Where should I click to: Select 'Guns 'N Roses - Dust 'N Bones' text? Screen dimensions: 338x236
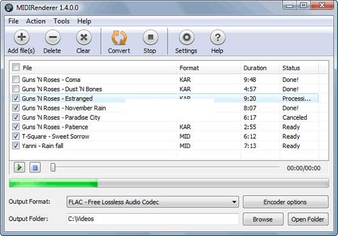pyautogui.click(x=62, y=89)
